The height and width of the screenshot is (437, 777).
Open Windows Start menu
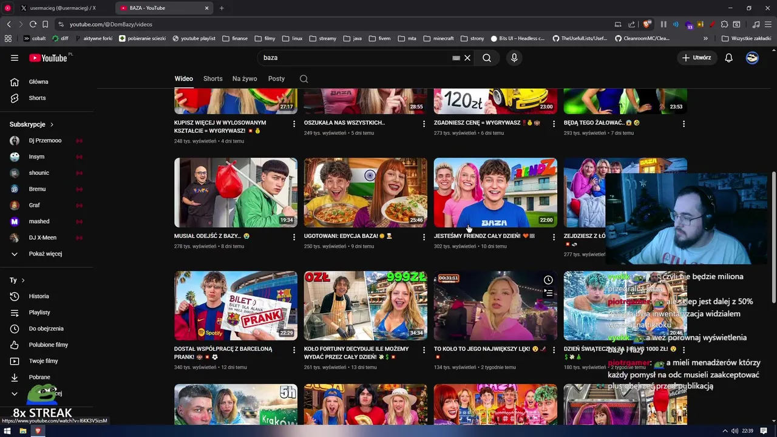(7, 431)
